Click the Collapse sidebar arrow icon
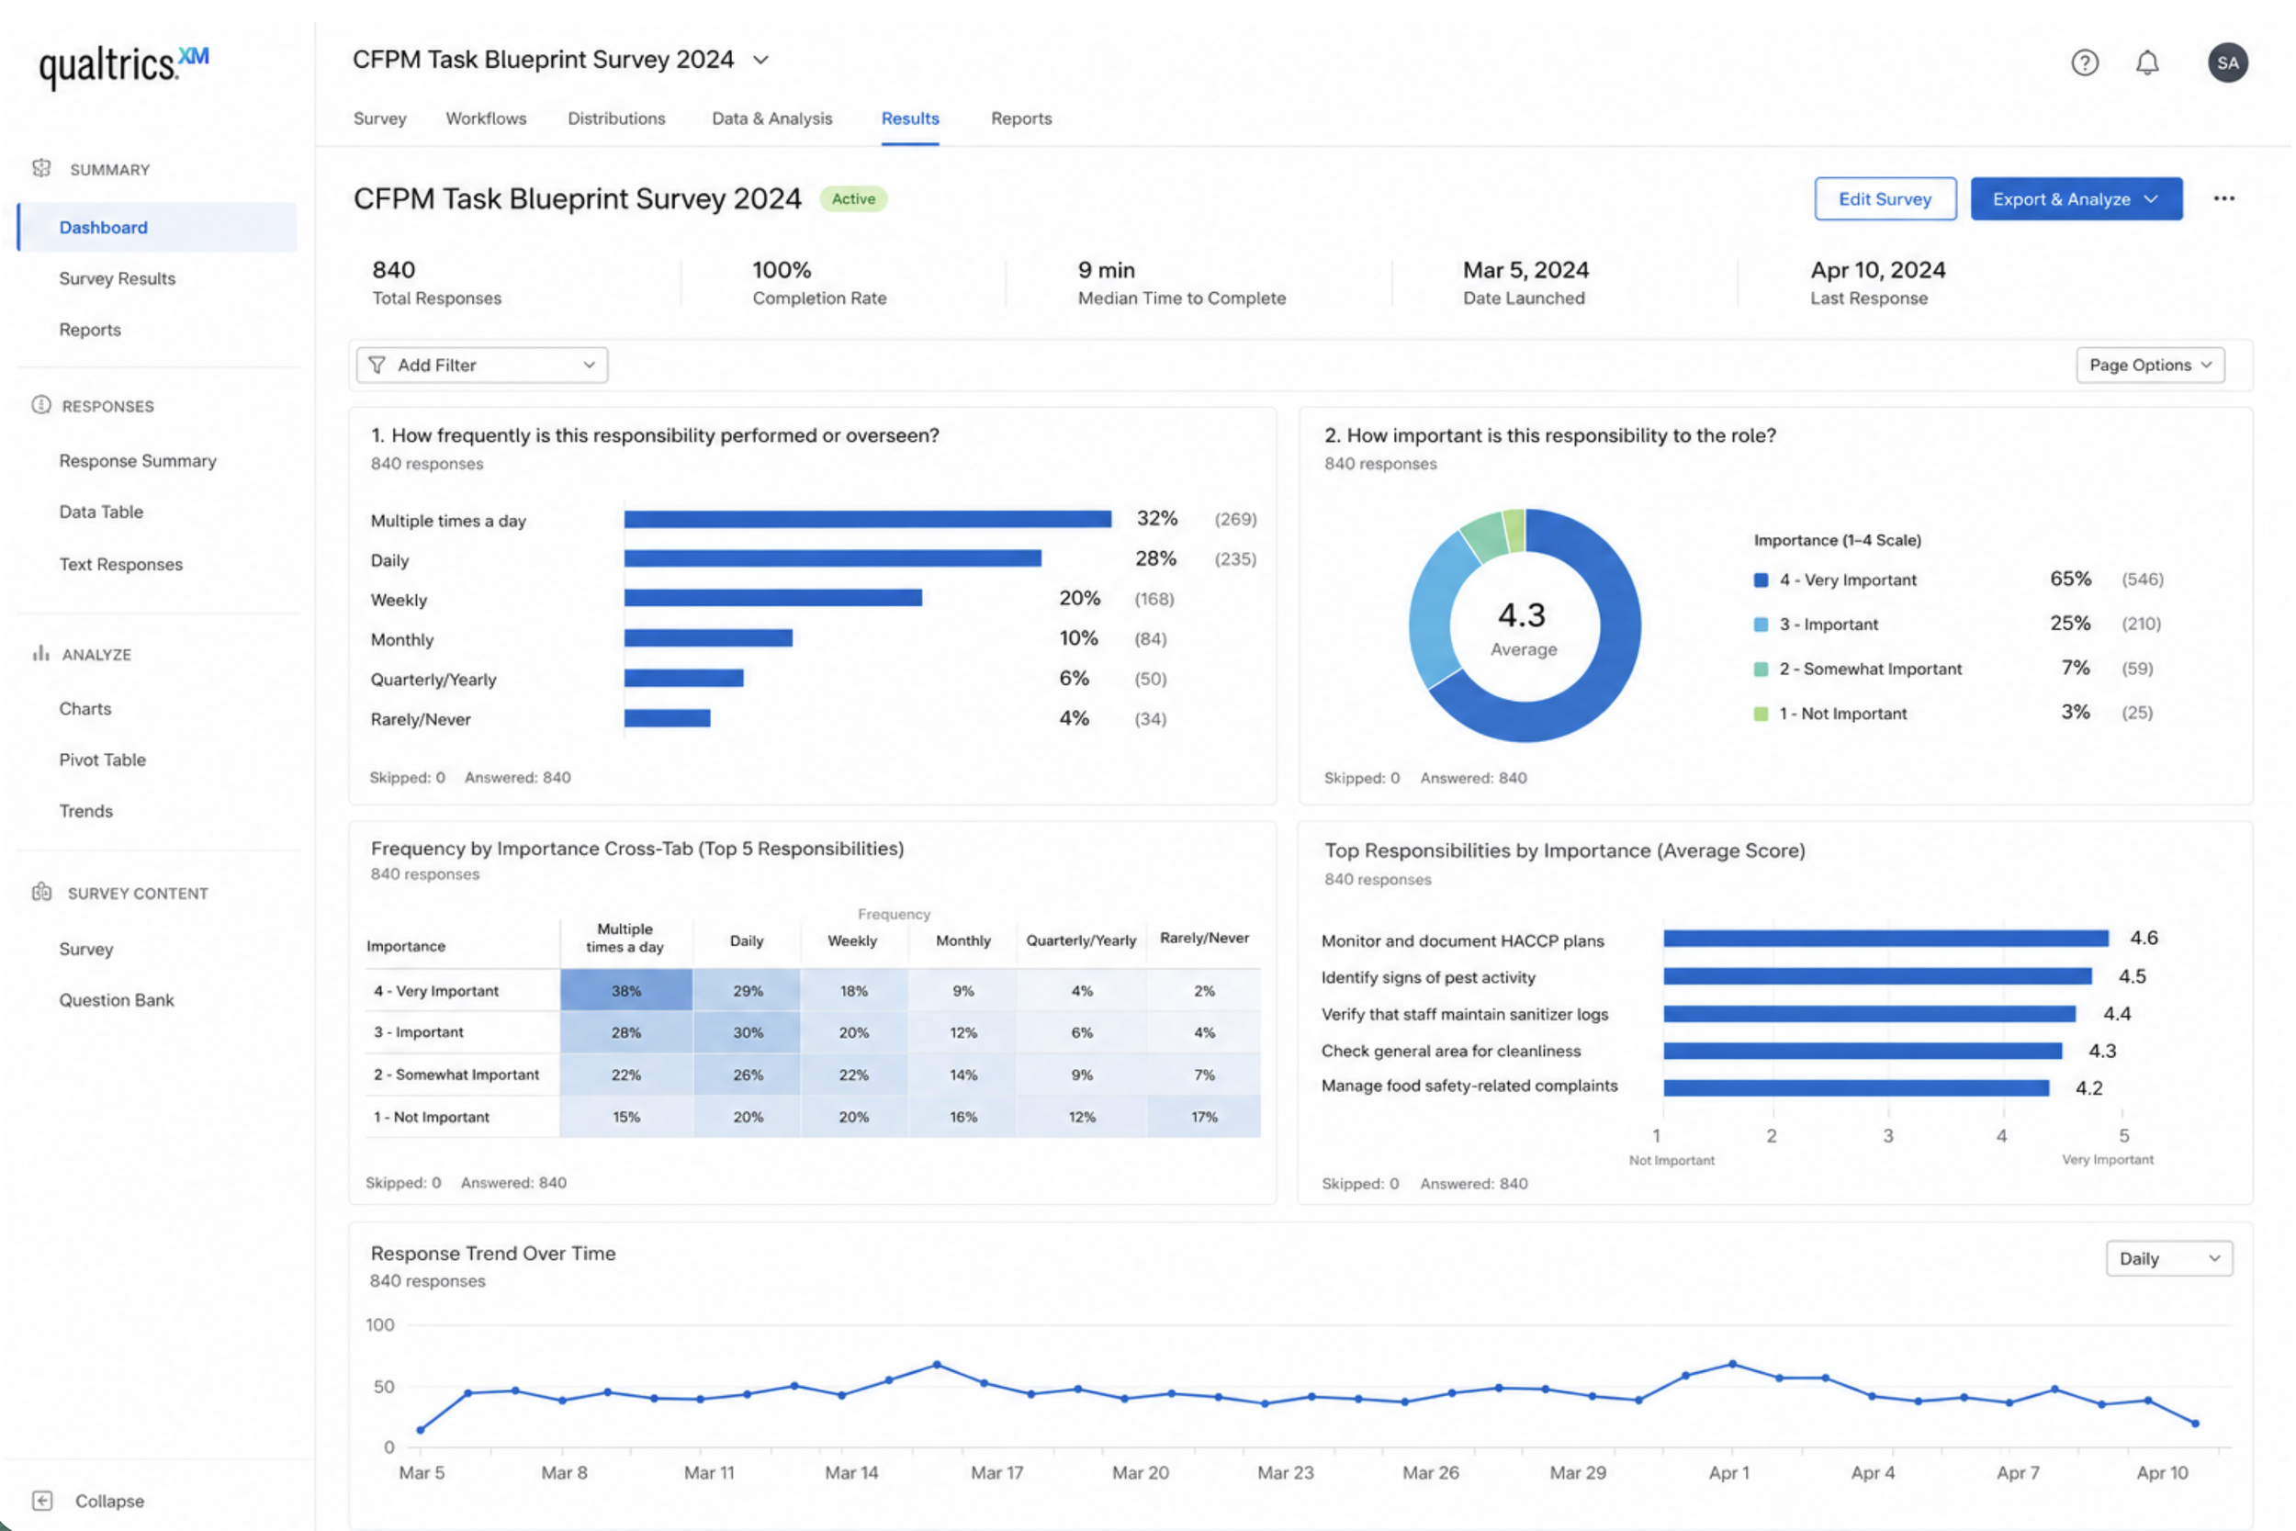Viewport: 2296px width, 1531px height. [42, 1500]
